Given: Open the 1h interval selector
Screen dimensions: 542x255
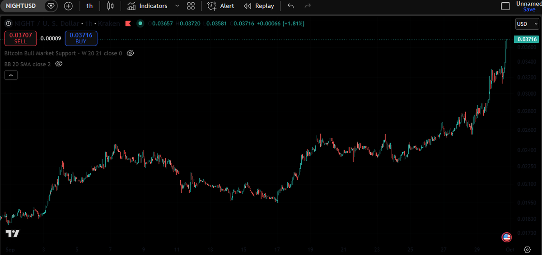Looking at the screenshot, I should point(89,6).
